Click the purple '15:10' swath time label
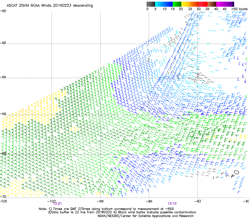The image size is (249, 218). point(172,204)
